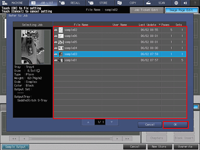Viewport: 200px width, 150px height.
Task: Jump to last page with fast-forward button
Action: [127, 139]
